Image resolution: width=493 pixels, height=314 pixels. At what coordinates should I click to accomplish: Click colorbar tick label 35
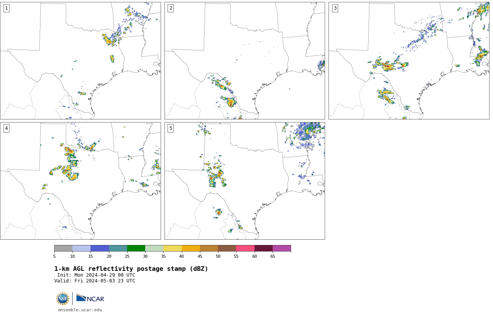click(x=163, y=256)
